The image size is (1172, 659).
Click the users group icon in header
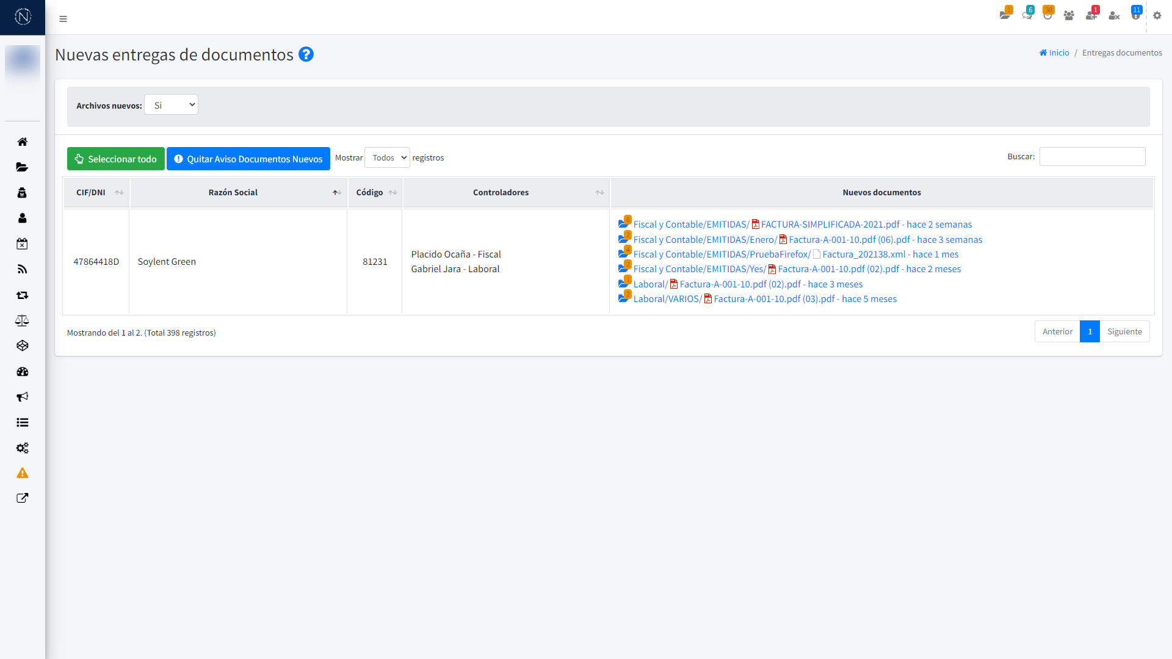(1069, 15)
